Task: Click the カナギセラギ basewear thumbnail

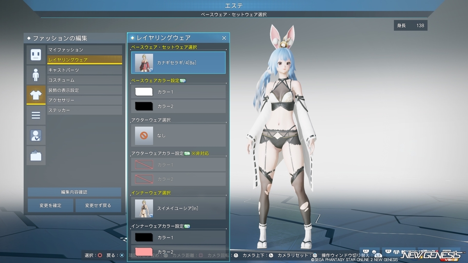Action: coord(144,63)
